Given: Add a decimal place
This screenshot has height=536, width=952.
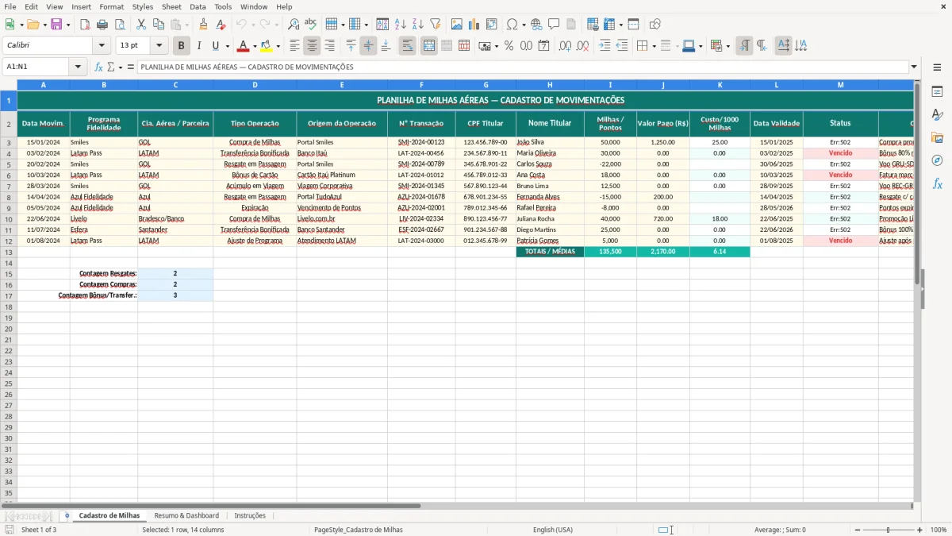Looking at the screenshot, I should (565, 46).
